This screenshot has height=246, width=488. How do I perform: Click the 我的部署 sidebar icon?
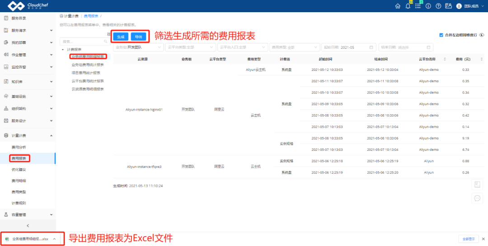click(6, 42)
